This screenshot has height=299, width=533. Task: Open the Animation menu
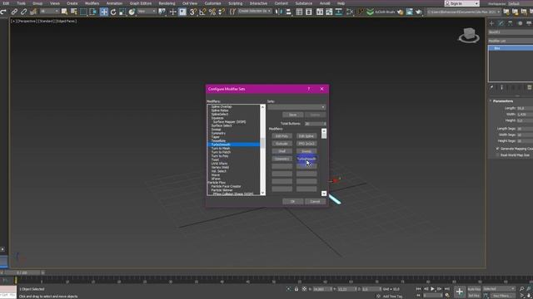(115, 3)
